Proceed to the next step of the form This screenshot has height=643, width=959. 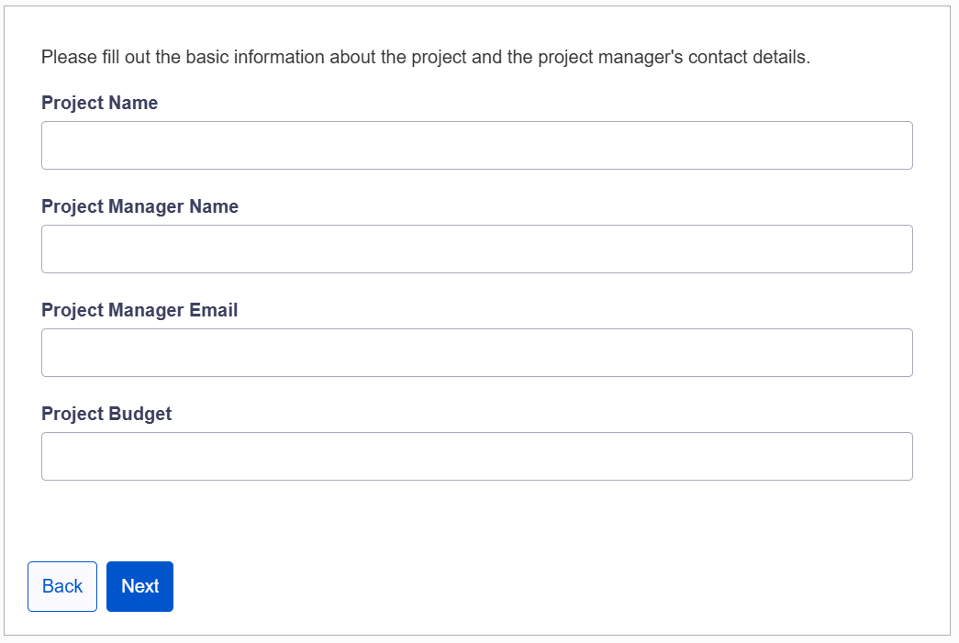click(x=139, y=586)
